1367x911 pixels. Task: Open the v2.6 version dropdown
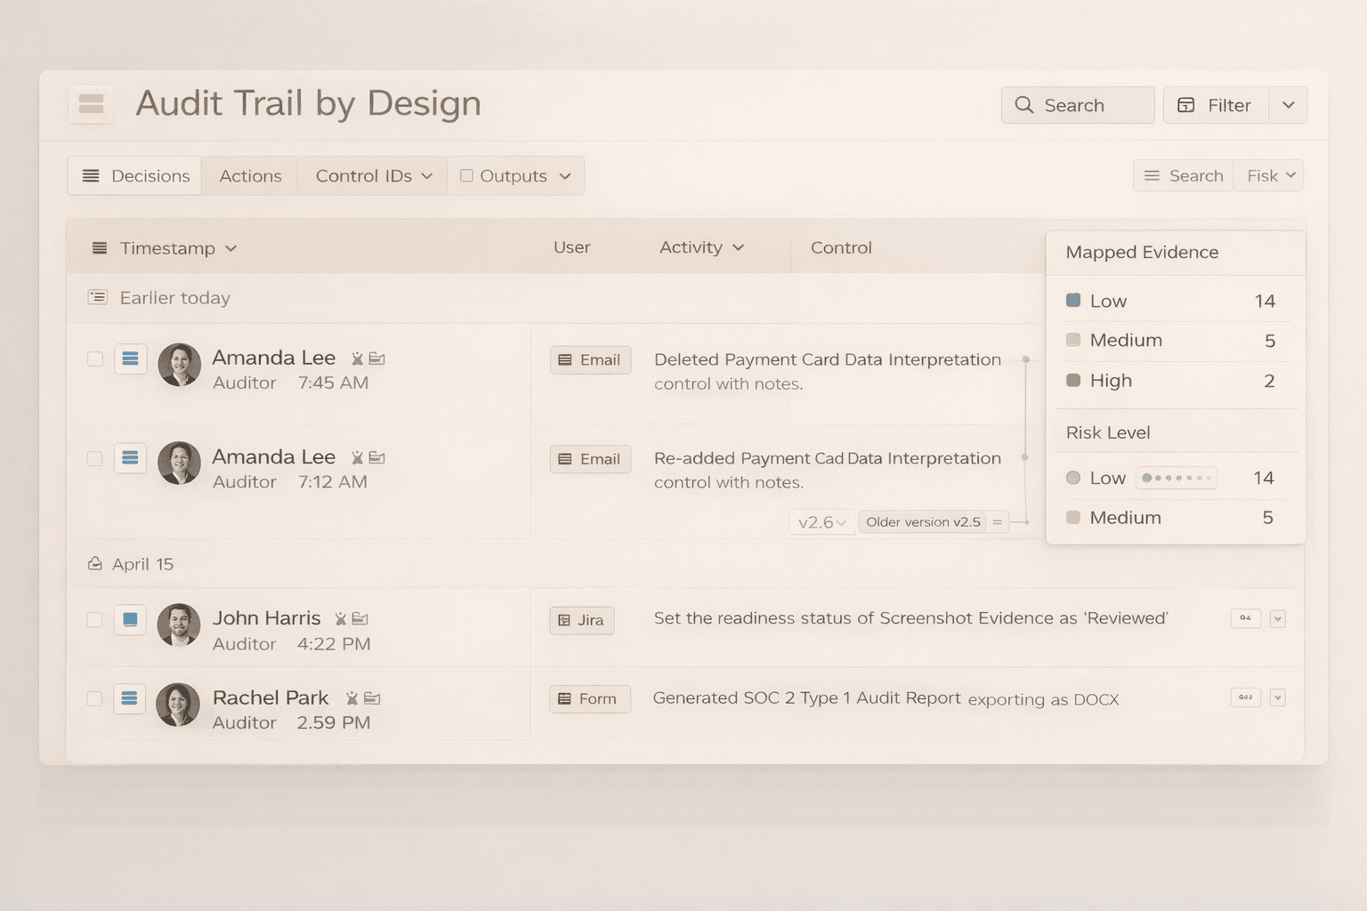click(x=821, y=522)
